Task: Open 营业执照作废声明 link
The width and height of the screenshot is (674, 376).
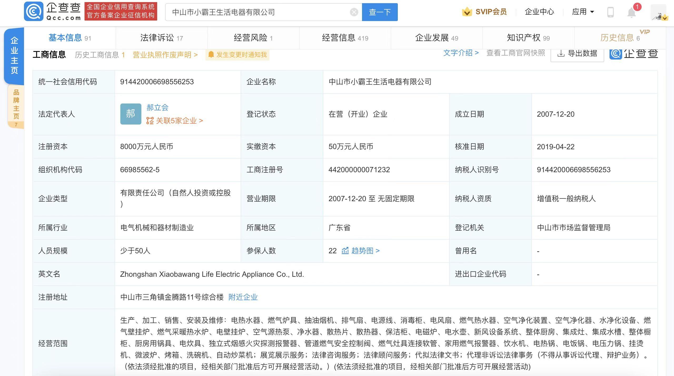Action: click(x=165, y=55)
